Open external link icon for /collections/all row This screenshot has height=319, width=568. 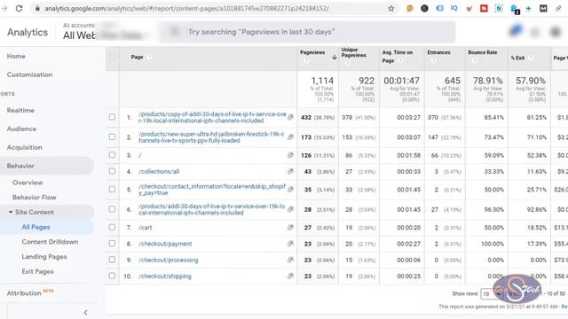coord(290,171)
